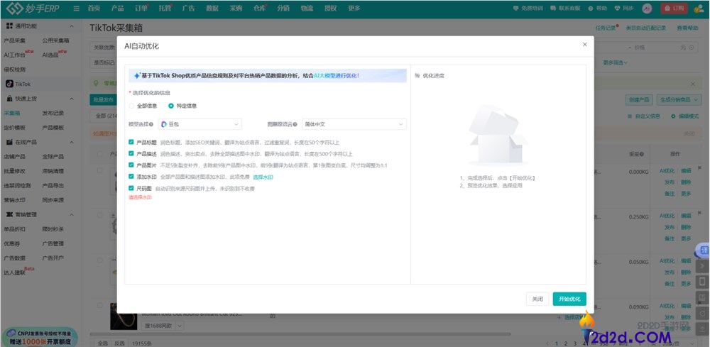Dismiss the green notice bar with its X

point(692,84)
